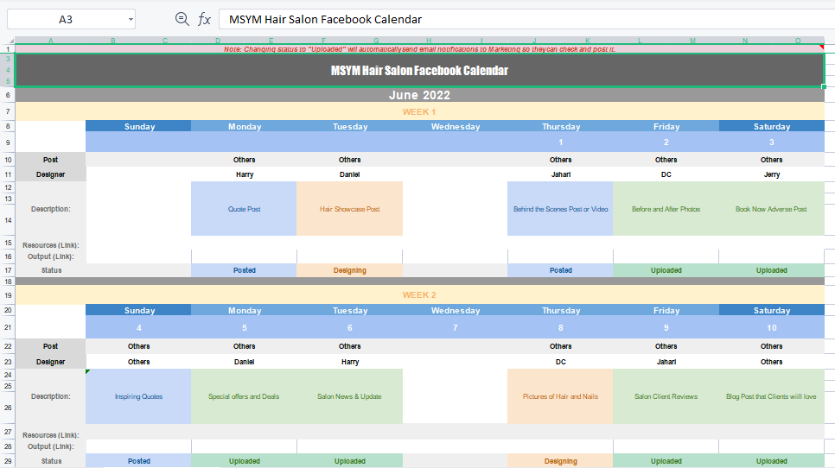
Task: Click Week 2 Designer label cell
Action: [51, 362]
